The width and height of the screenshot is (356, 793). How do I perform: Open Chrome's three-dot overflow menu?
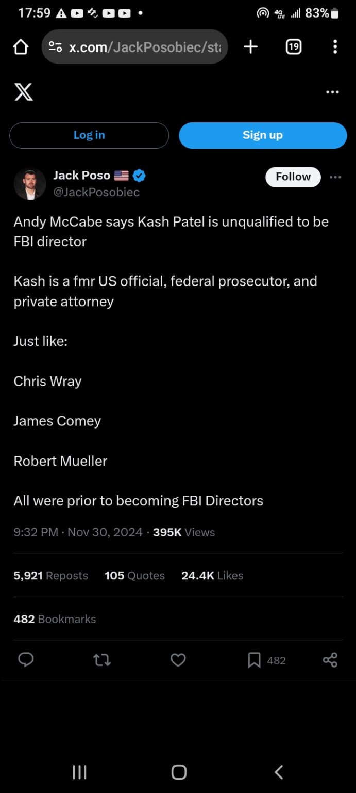(335, 47)
